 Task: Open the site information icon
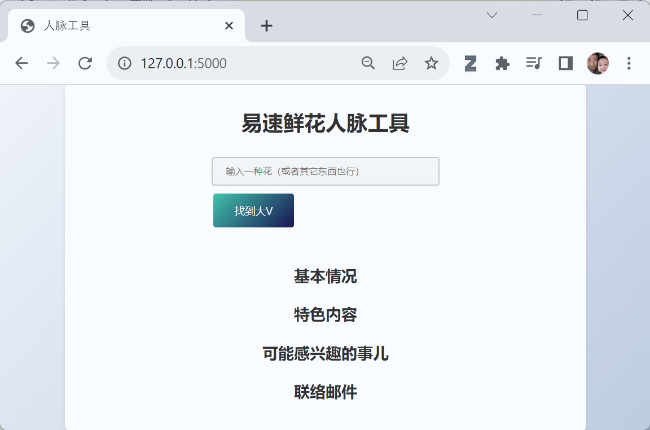125,63
